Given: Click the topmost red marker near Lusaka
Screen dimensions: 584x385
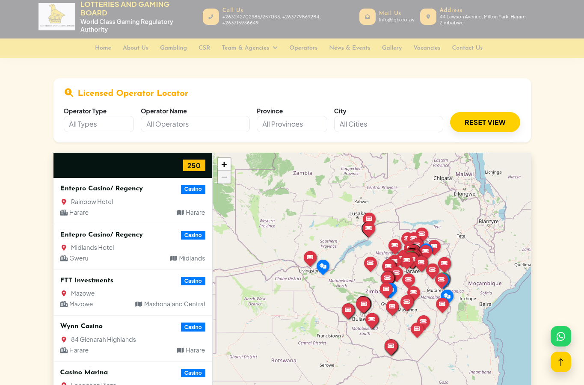Looking at the screenshot, I should point(369,219).
